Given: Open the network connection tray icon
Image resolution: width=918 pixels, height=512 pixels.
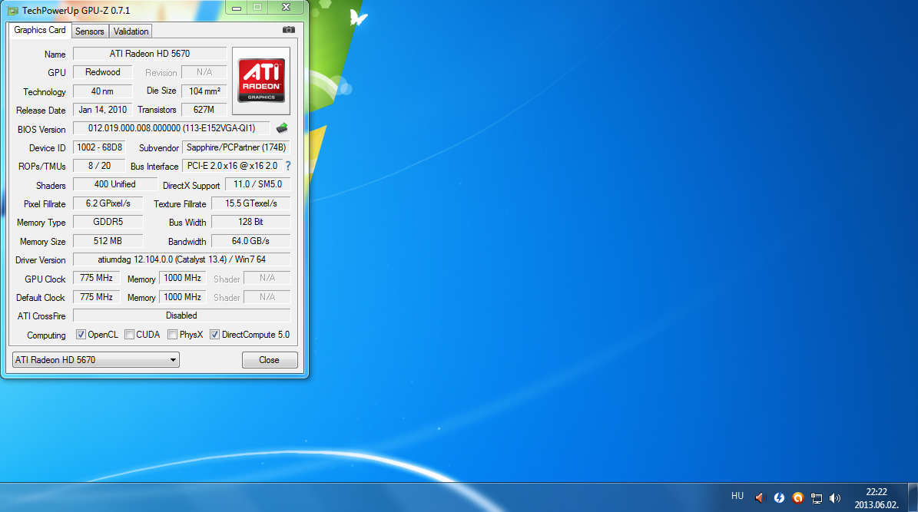Looking at the screenshot, I should pos(816,498).
